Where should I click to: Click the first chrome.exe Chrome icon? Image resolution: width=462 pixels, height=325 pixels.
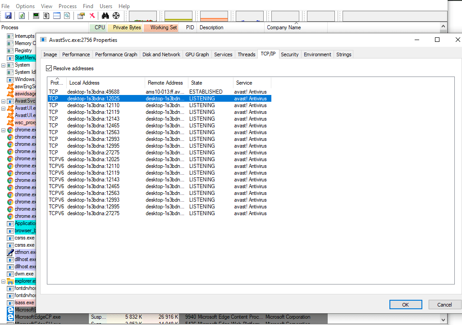pyautogui.click(x=10, y=130)
